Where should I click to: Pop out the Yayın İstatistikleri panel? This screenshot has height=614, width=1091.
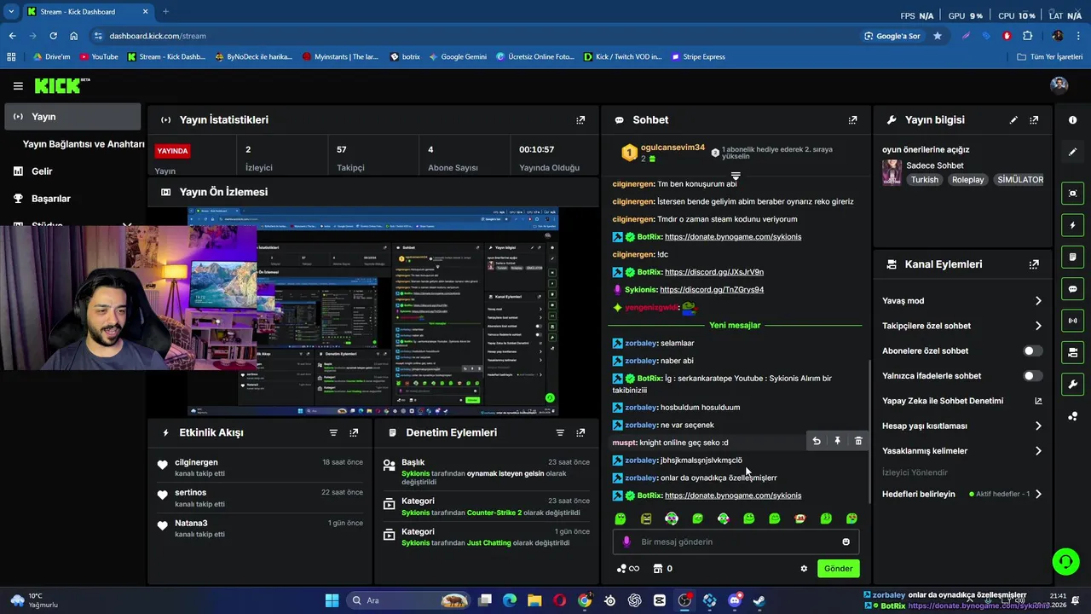580,120
